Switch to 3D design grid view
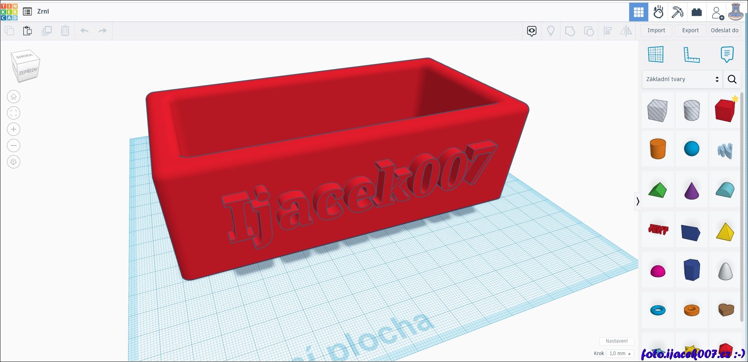This screenshot has width=748, height=362. coord(638,12)
